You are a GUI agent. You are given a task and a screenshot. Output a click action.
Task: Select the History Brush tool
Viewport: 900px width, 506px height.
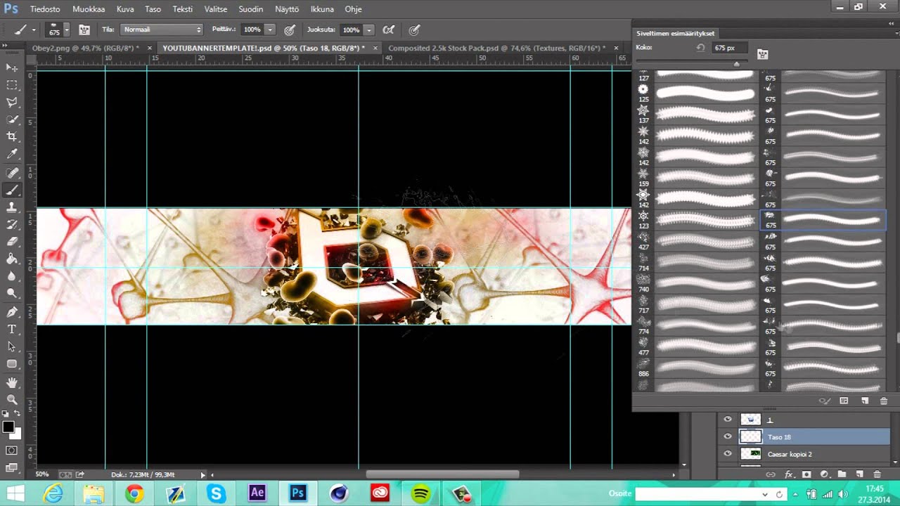click(12, 224)
